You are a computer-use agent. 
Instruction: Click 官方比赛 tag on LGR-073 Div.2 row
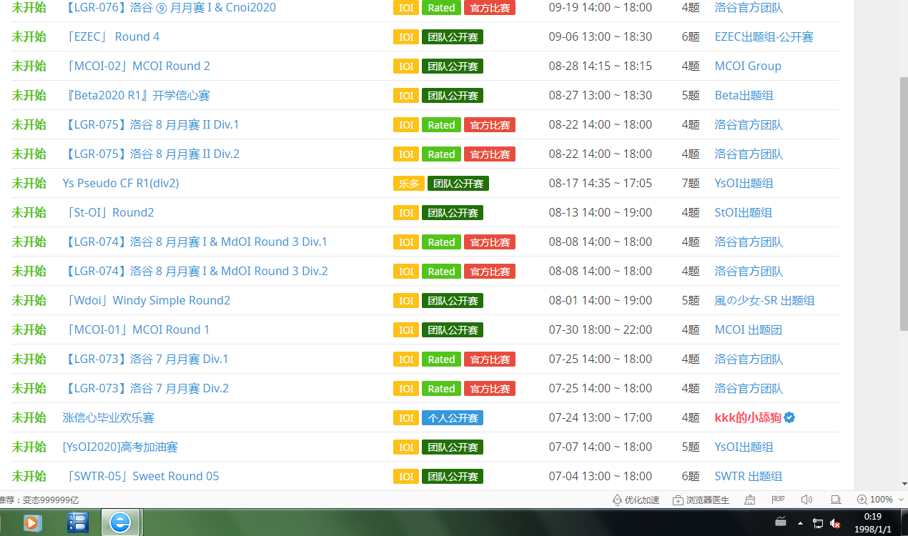(490, 389)
